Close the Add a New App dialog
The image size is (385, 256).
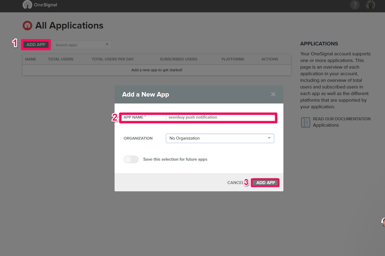click(273, 94)
